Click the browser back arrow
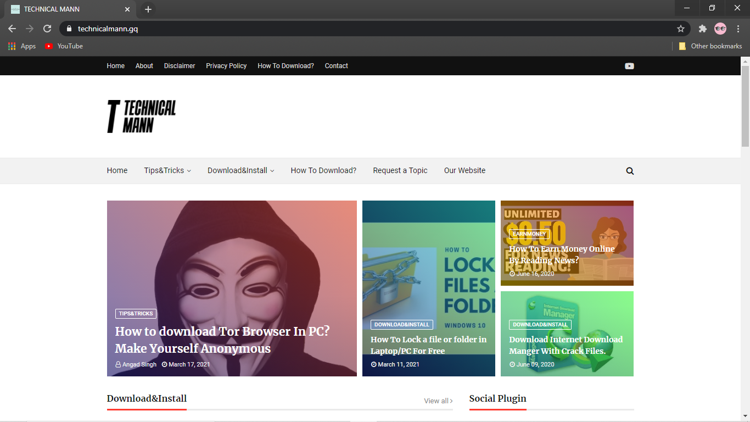Screen dimensions: 750x422 [x=12, y=29]
